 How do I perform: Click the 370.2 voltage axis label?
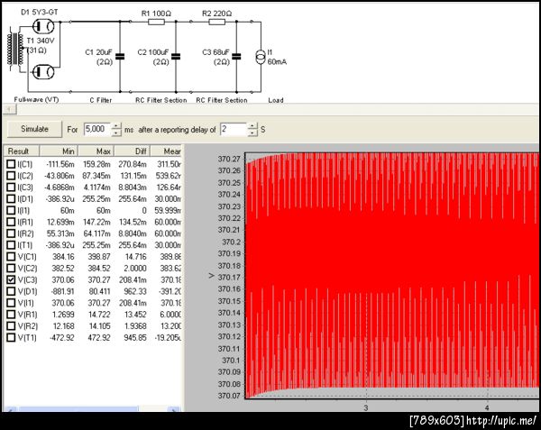coord(231,242)
